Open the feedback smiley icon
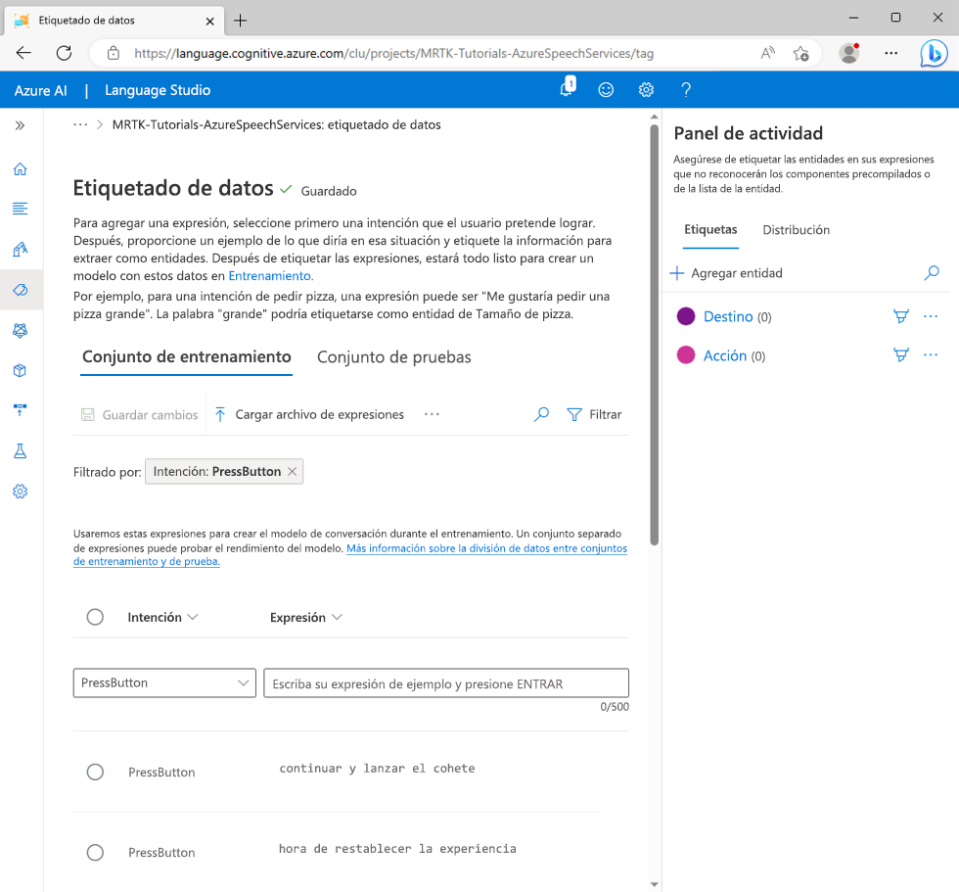Image resolution: width=959 pixels, height=892 pixels. (606, 90)
